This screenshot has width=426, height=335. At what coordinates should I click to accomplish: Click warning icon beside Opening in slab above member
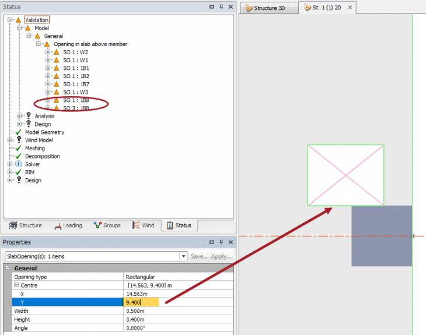pyautogui.click(x=47, y=44)
